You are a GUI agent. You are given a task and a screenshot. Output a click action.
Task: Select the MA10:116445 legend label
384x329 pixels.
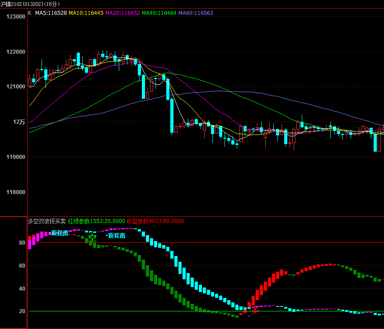tap(86, 13)
